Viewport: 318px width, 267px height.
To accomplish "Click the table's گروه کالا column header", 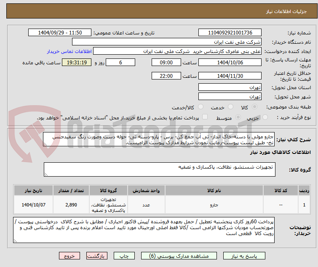I will click(108, 190).
